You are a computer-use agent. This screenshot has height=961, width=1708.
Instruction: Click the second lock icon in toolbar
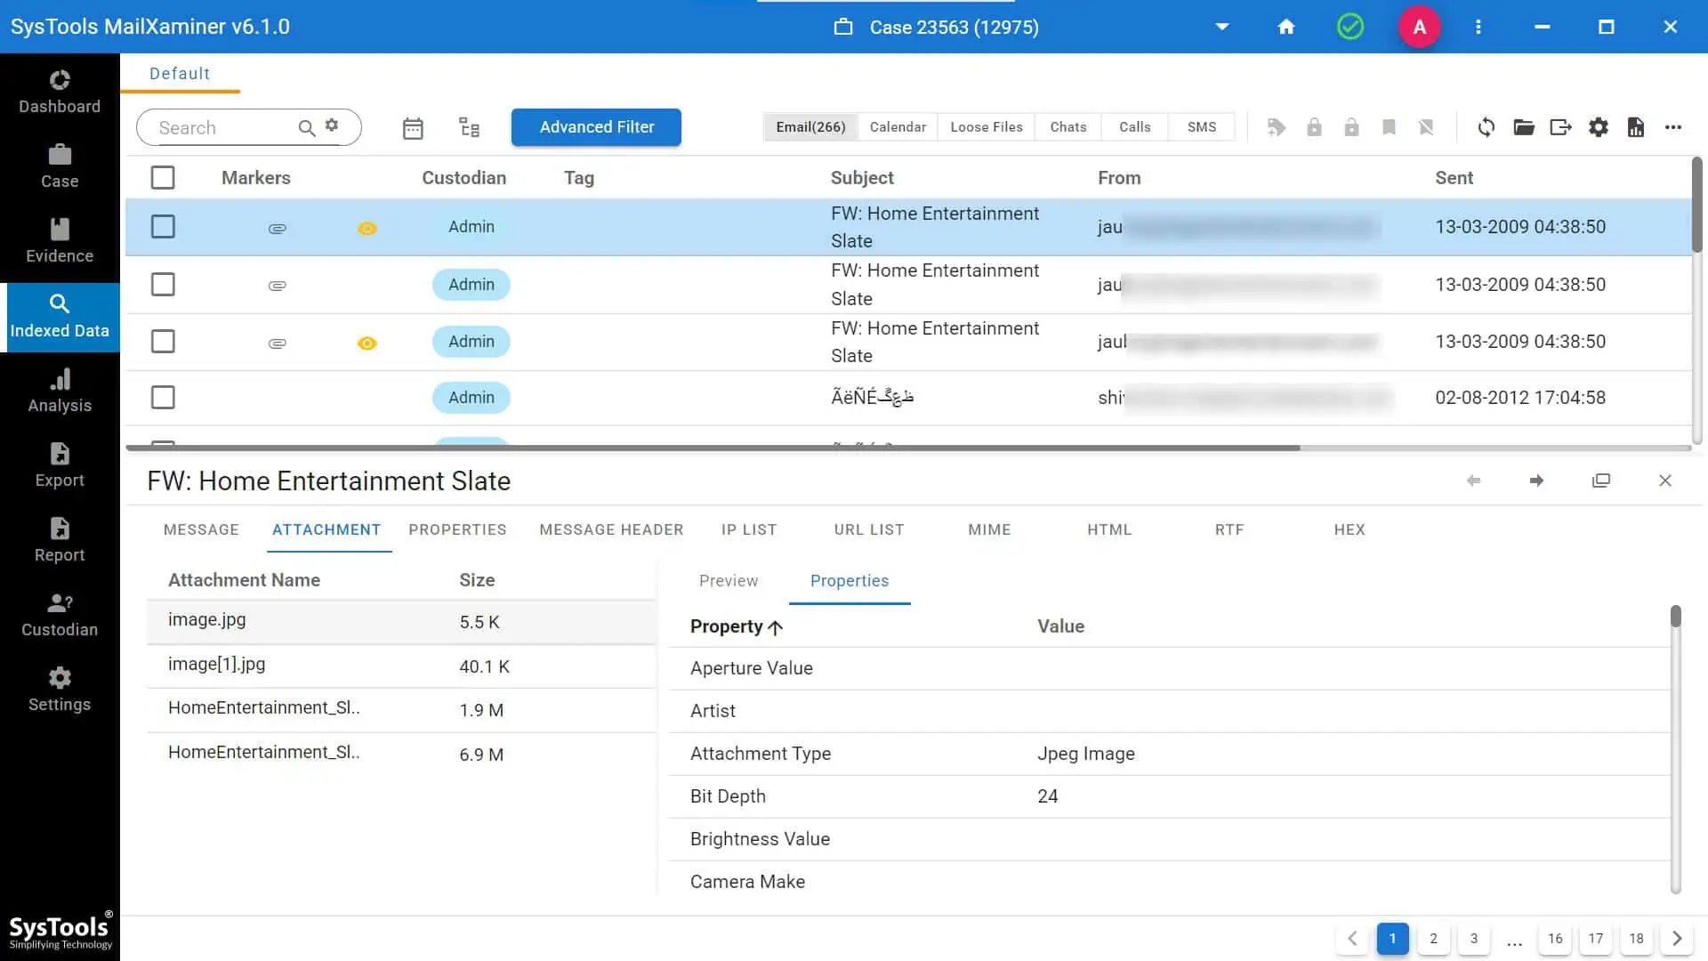pos(1351,127)
